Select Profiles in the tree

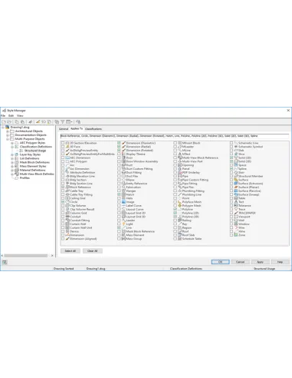pos(25,178)
